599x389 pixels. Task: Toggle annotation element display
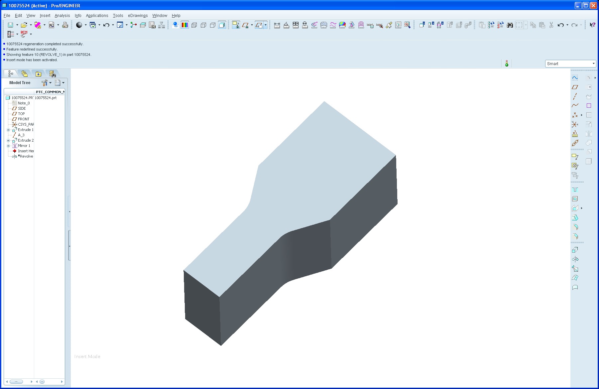236,25
